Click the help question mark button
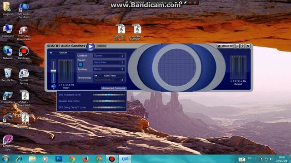This screenshot has width=291, height=163. click(x=242, y=46)
